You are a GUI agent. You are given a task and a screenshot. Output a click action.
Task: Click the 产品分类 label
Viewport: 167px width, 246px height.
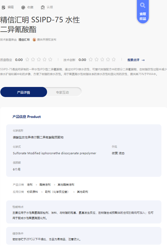click(18, 185)
